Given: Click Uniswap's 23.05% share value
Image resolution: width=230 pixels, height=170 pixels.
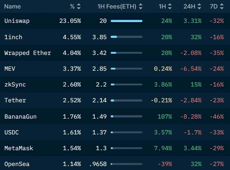Looking at the screenshot, I should (x=70, y=21).
